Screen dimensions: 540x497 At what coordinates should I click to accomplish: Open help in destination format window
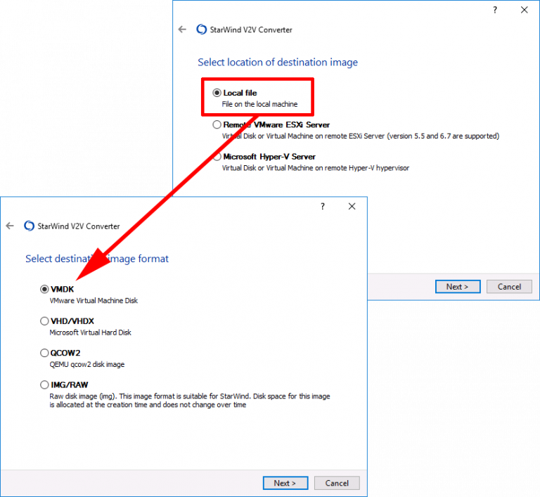pos(323,206)
